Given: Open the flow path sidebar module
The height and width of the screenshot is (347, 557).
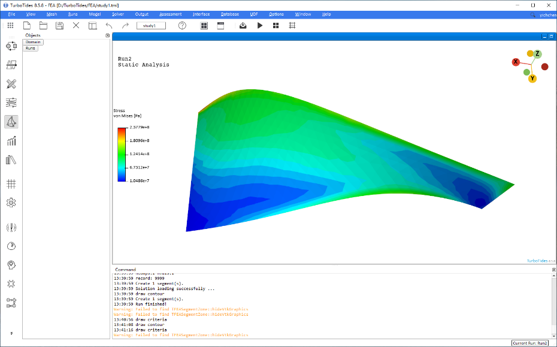Looking at the screenshot, I should tap(11, 65).
